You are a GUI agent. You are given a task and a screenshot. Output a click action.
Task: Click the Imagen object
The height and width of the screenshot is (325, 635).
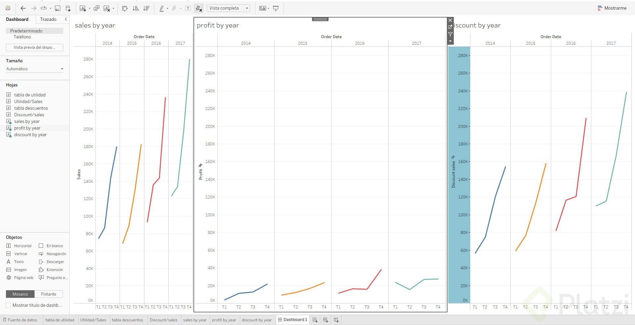click(17, 270)
